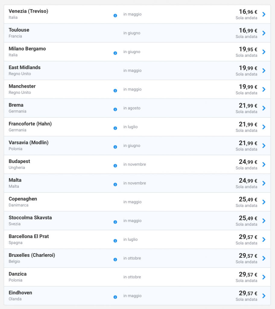Click the info icon beside Francoforte (Hahn)
The width and height of the screenshot is (275, 309).
tap(115, 128)
